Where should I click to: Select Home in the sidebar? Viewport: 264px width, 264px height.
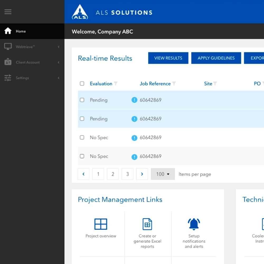pyautogui.click(x=21, y=31)
